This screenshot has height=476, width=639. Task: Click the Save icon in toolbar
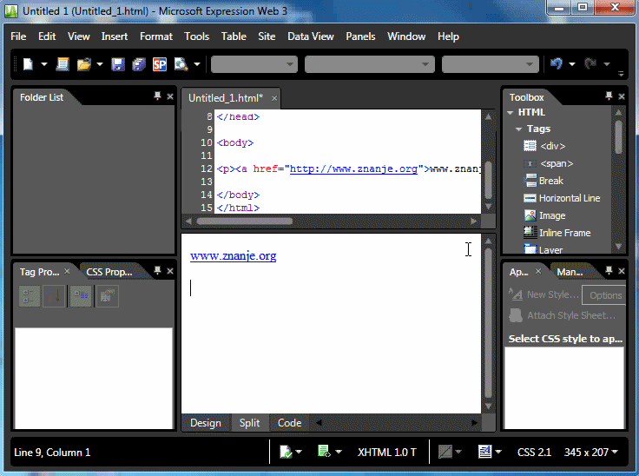click(x=117, y=64)
